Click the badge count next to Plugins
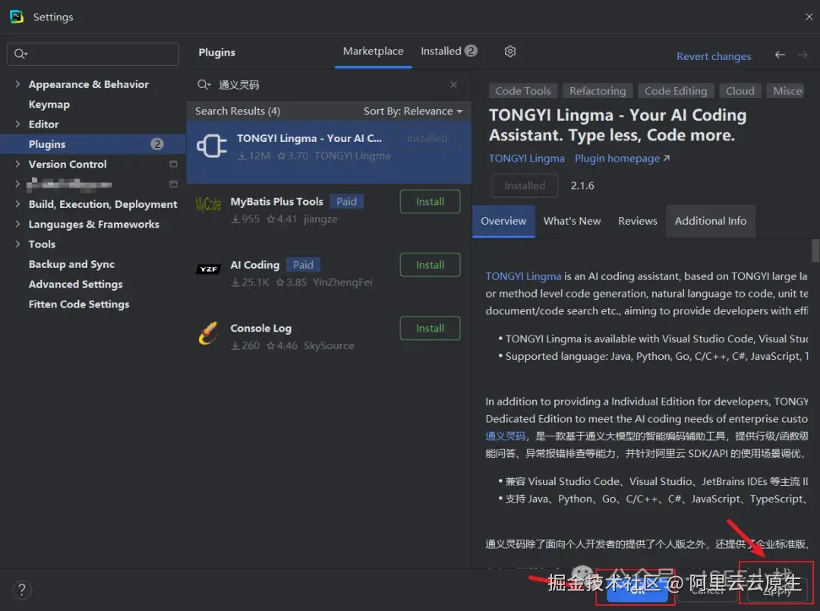Screen dimensions: 820x611 coord(157,144)
